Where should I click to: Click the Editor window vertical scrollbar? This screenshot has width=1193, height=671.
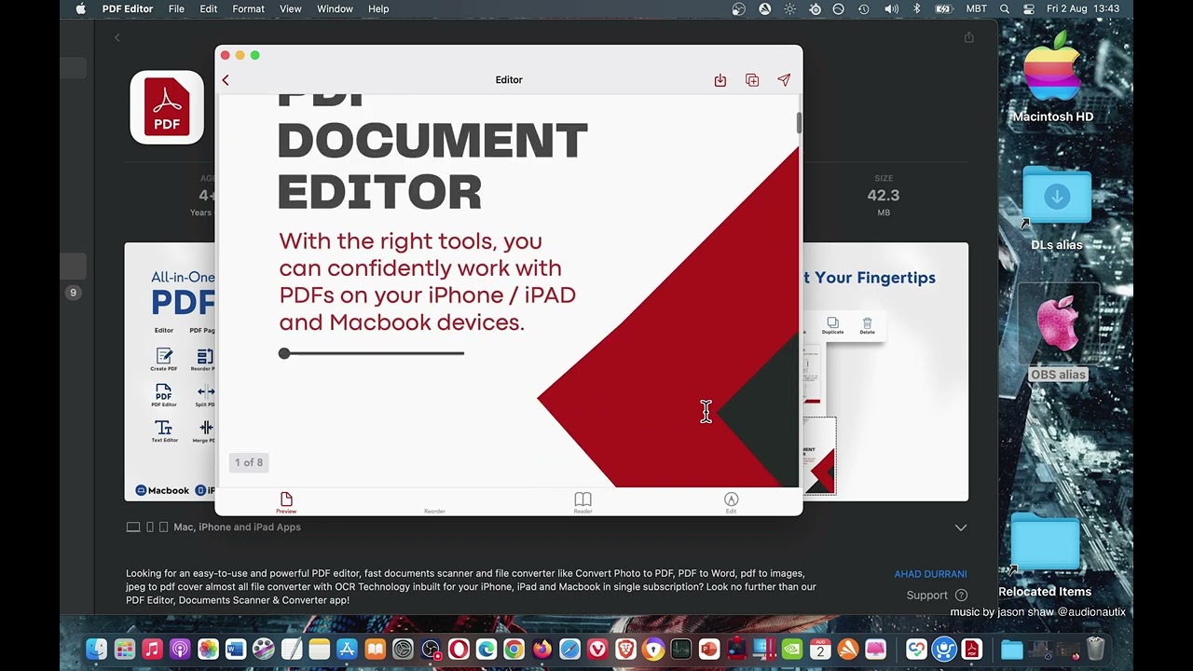[x=799, y=122]
